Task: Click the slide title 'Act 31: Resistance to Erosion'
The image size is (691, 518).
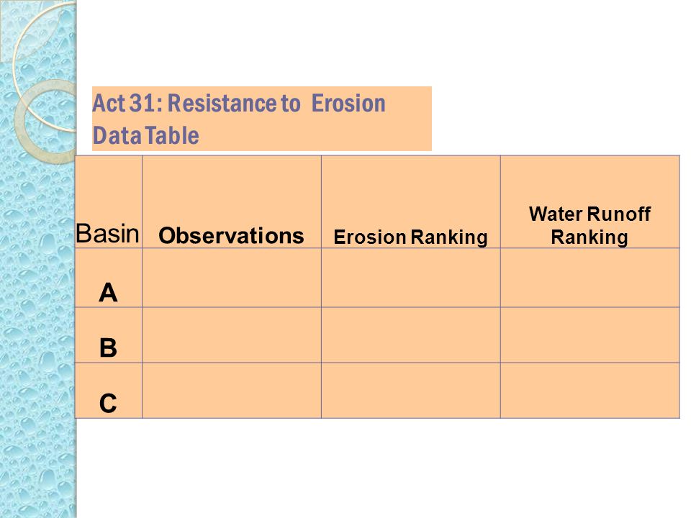Action: click(239, 104)
